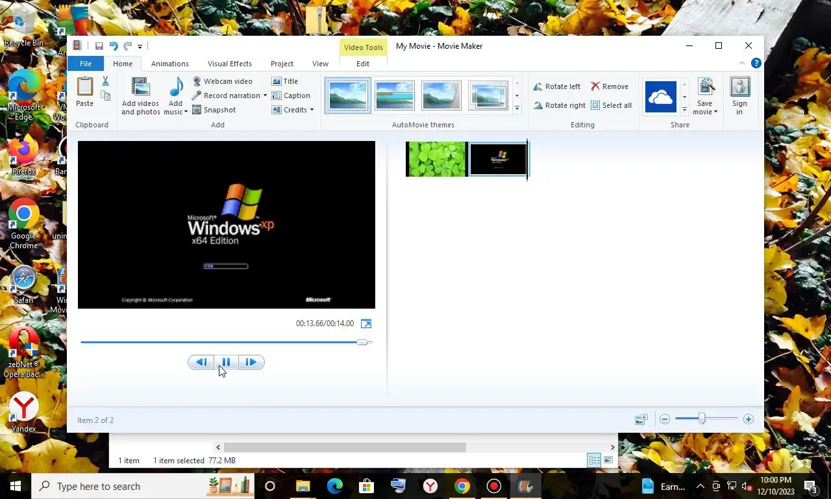Click Select all in Editing group
Screen dimensions: 831x499
click(611, 105)
